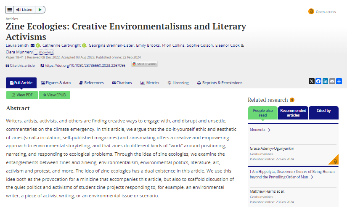Click GeoHumanities under Matthew Harris et al.
Viewport: 347px width, 207px height.
click(261, 197)
